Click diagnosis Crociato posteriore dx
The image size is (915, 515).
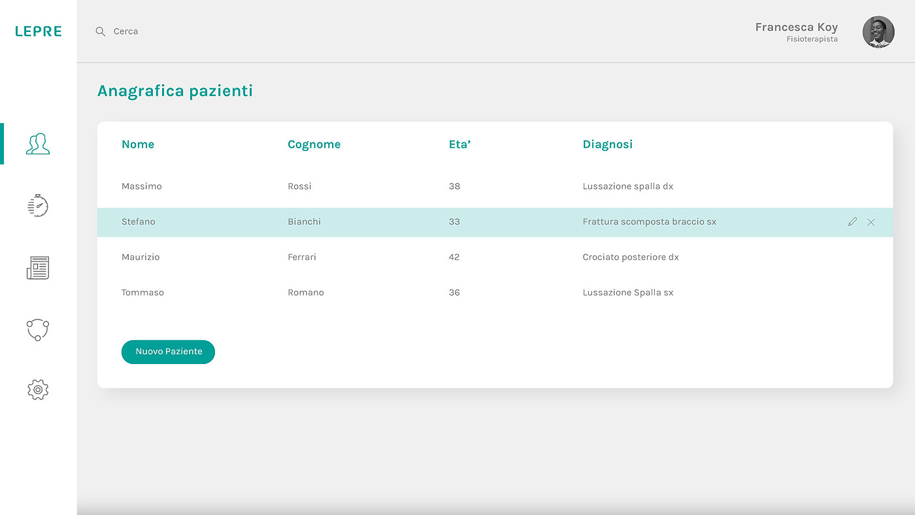[x=631, y=257]
